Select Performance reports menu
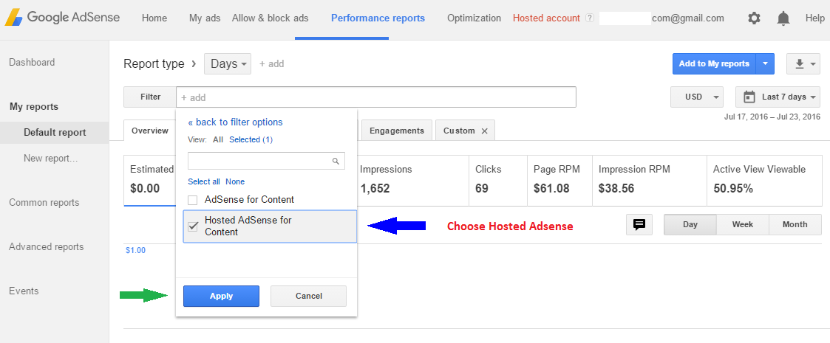830x343 pixels. (x=378, y=18)
